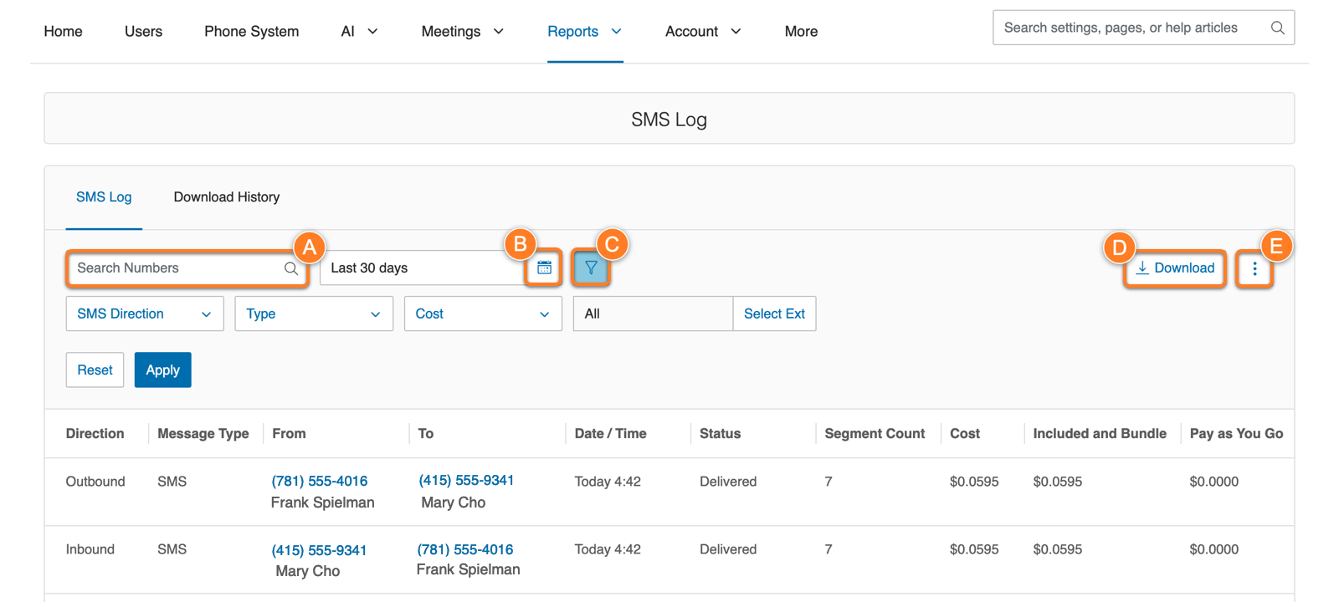This screenshot has width=1339, height=607.
Task: Click the Last 30 days date field
Action: (x=418, y=268)
